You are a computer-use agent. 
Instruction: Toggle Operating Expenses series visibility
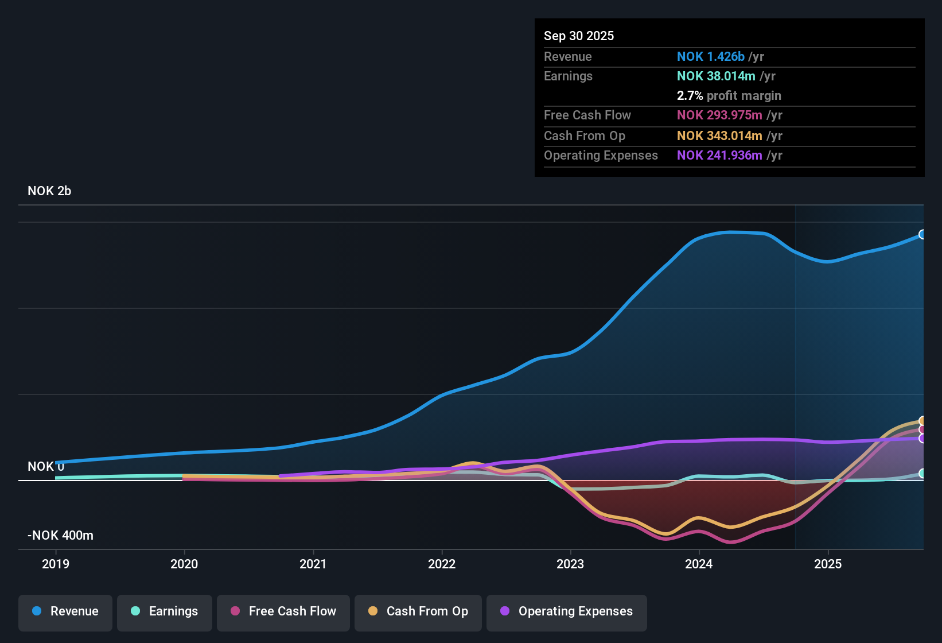[566, 611]
